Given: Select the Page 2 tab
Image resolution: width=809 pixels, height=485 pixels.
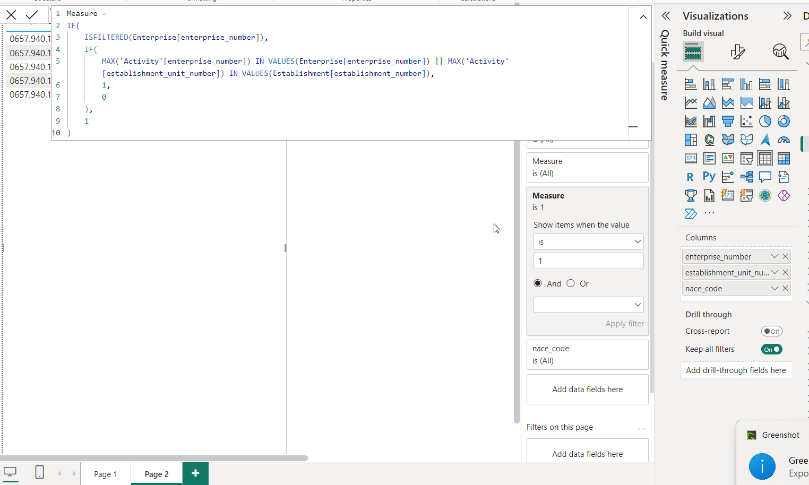Looking at the screenshot, I should tap(157, 474).
